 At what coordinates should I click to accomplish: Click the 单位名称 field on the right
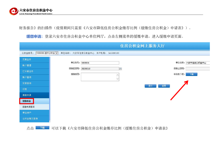tap(198, 63)
